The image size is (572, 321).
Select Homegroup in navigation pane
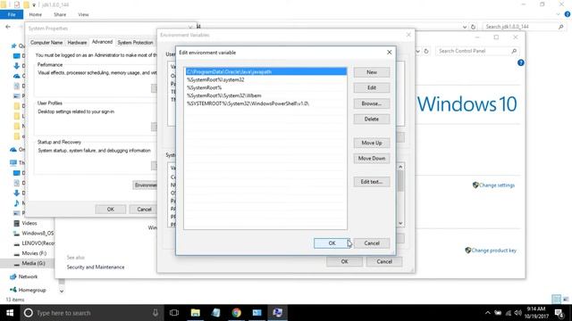(x=32, y=290)
